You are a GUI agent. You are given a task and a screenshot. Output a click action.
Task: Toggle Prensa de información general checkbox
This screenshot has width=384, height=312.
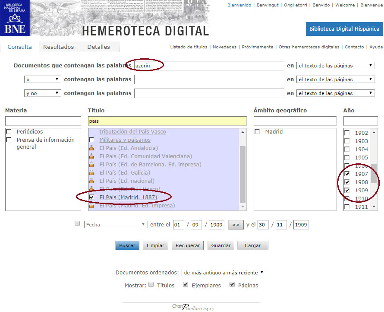(x=9, y=140)
